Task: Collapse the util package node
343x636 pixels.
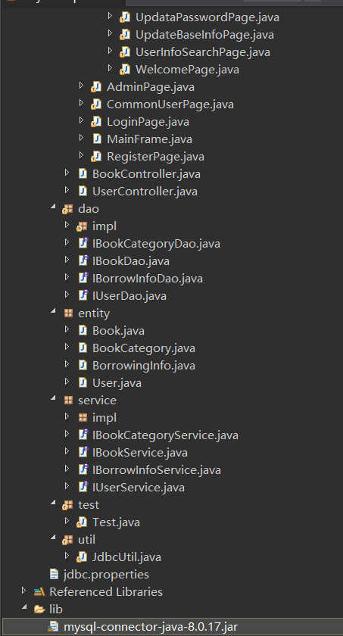Action: click(53, 538)
